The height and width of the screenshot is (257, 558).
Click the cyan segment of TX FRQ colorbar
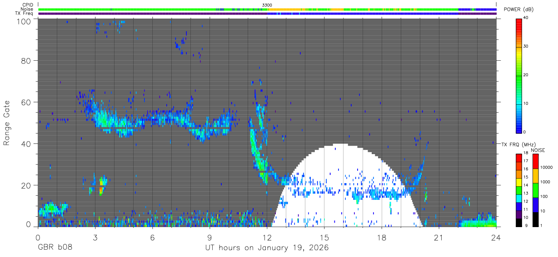point(519,198)
